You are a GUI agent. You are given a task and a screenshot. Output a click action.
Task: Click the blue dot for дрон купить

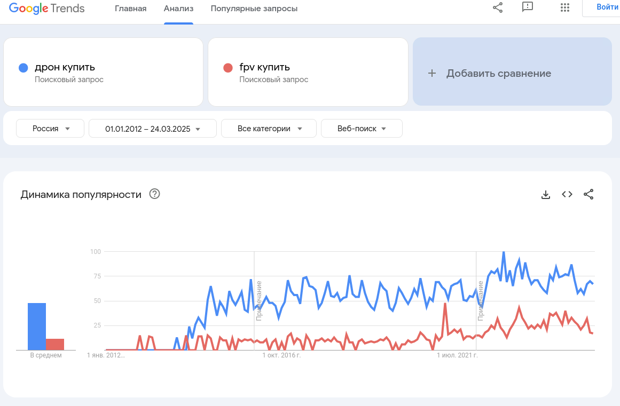(x=23, y=68)
